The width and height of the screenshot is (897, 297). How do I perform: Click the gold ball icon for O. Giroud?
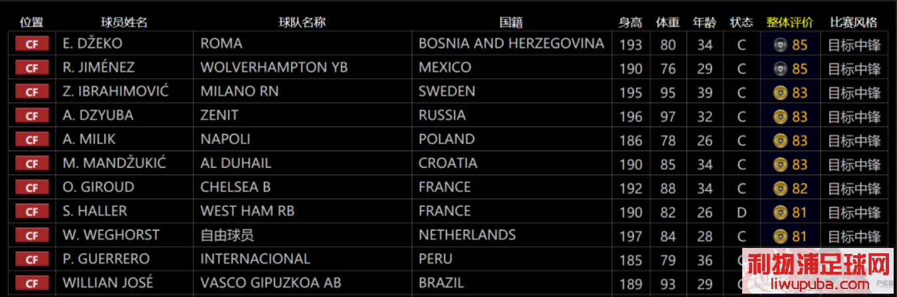click(x=781, y=189)
